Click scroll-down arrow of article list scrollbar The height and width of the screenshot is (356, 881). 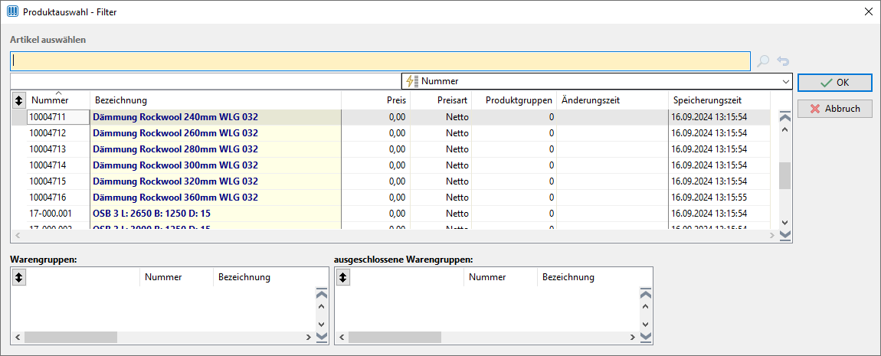pos(785,222)
